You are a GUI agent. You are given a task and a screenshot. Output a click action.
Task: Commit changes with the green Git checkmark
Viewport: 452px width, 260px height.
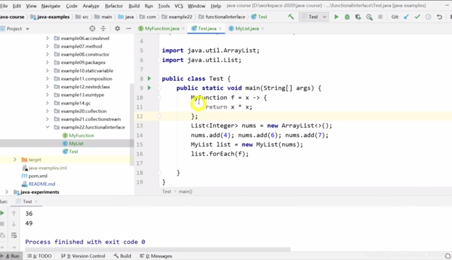[417, 17]
